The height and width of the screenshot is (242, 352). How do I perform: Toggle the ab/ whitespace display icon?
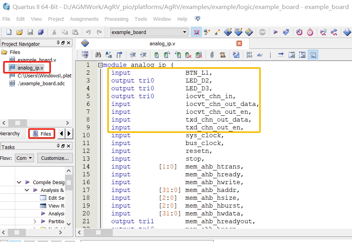click(260, 55)
